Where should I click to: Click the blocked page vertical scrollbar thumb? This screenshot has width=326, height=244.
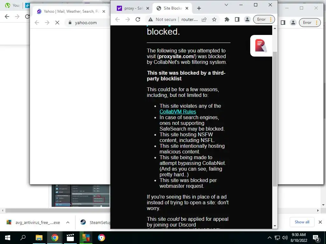coord(275,119)
